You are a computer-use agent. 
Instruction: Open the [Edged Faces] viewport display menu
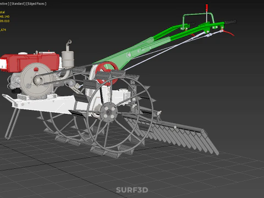[36, 4]
